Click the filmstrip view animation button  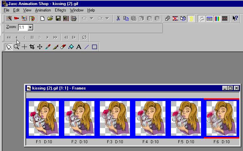click(x=225, y=19)
